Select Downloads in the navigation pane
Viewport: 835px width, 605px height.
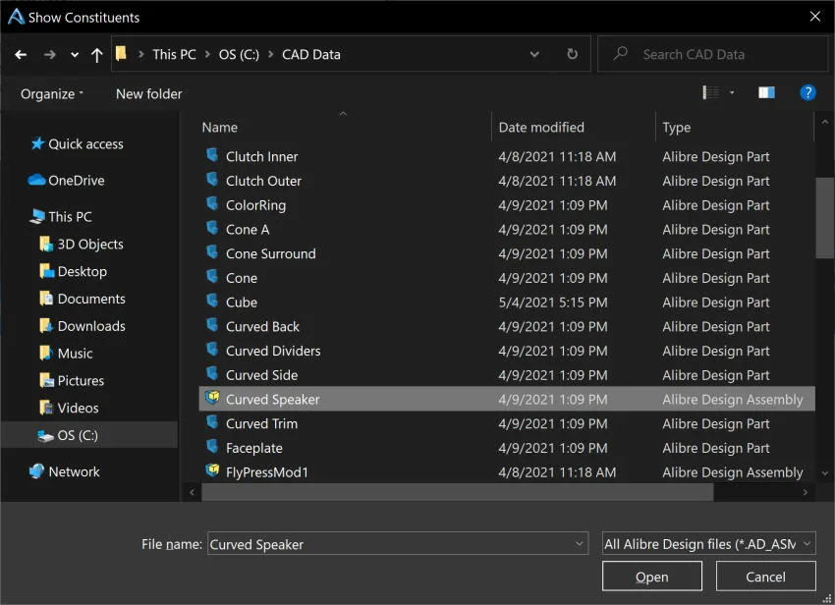click(91, 326)
